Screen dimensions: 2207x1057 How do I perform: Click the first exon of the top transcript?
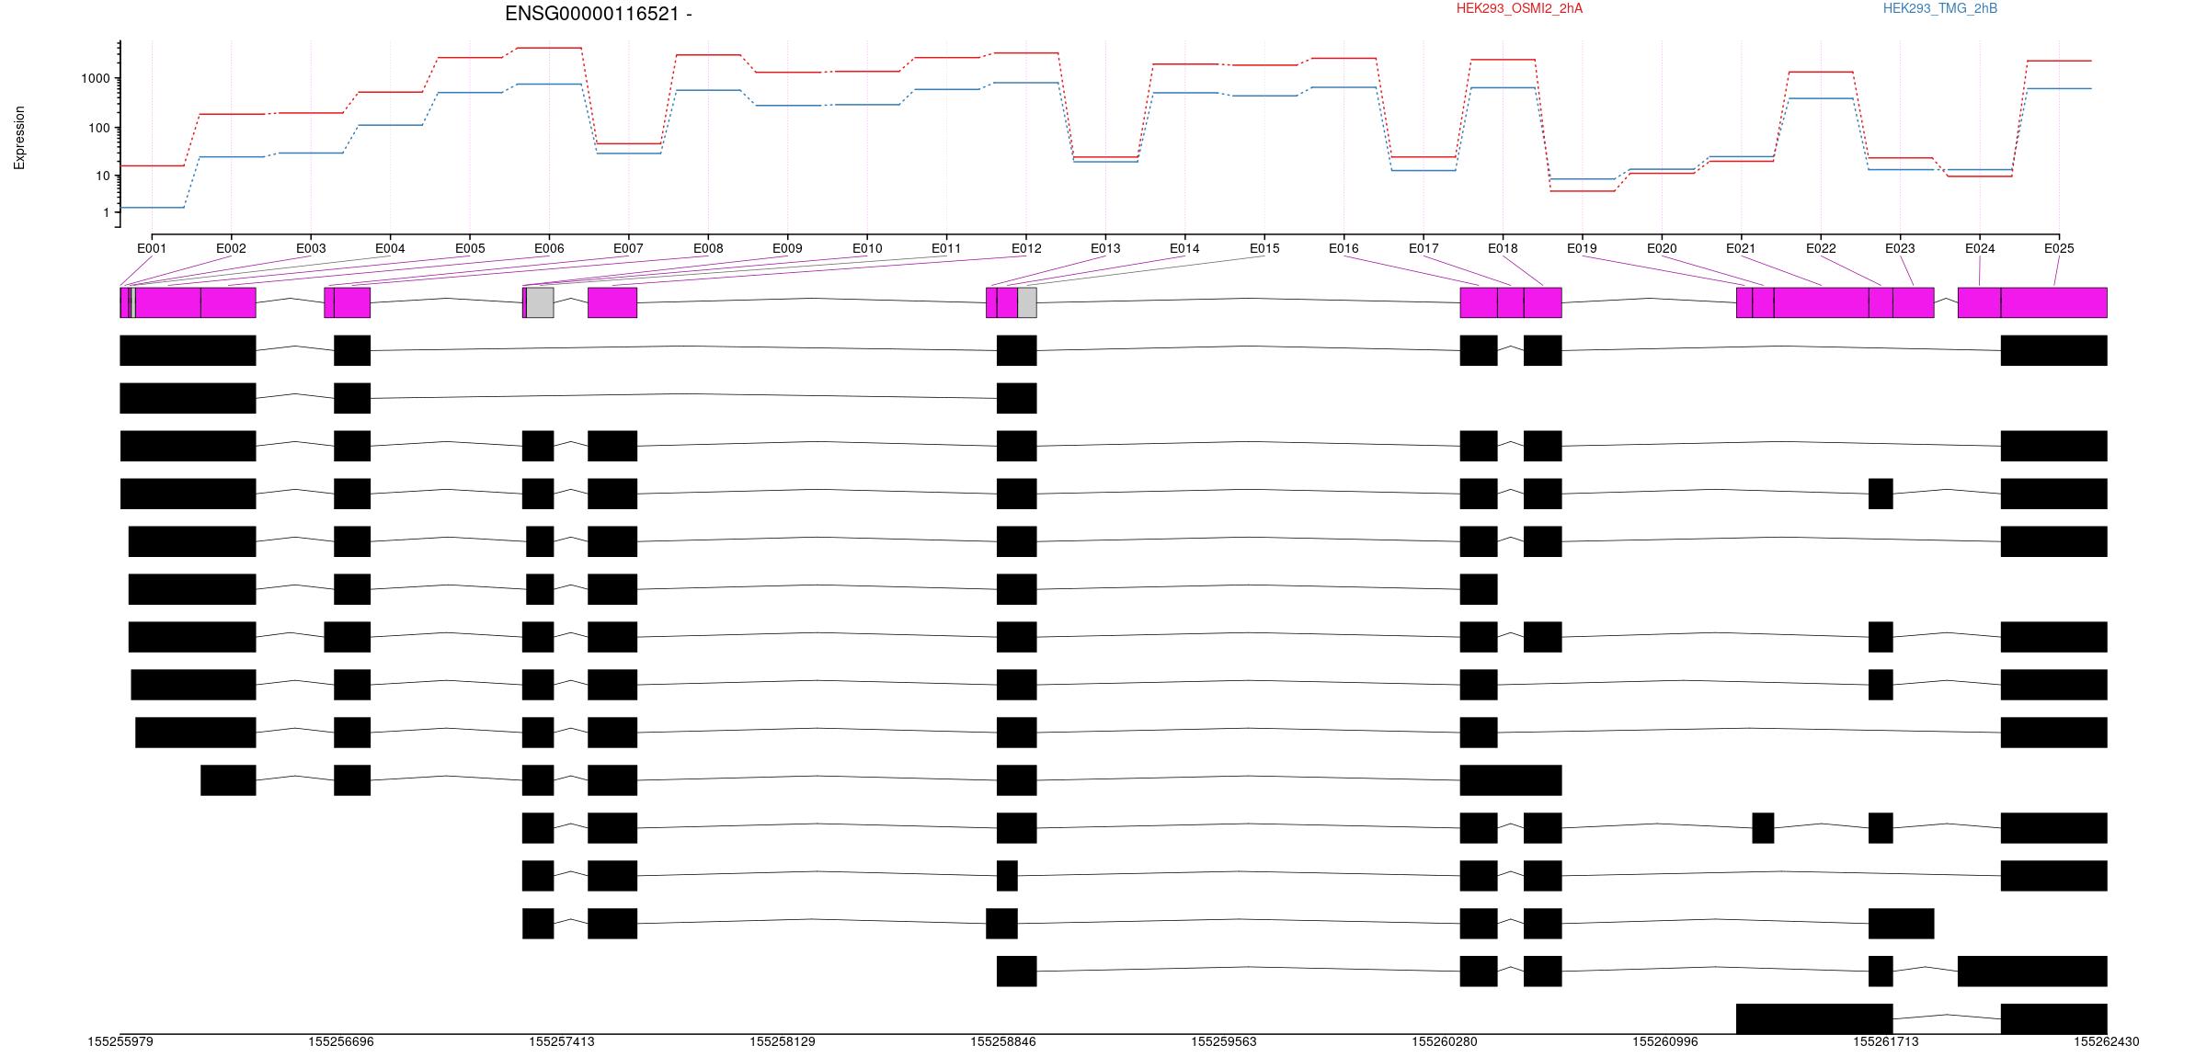[188, 350]
